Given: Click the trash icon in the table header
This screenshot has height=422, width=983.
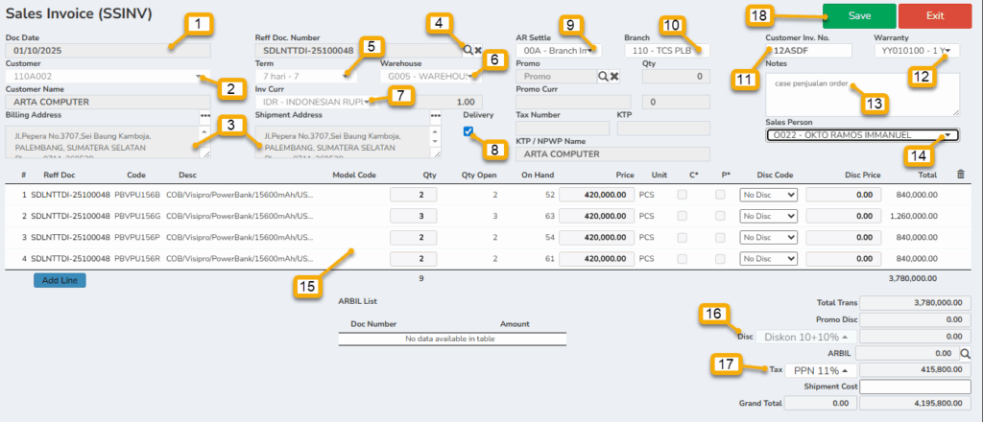Looking at the screenshot, I should coord(962,175).
